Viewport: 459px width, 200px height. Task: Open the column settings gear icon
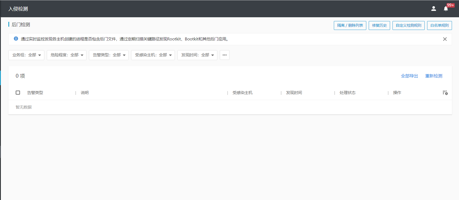(445, 93)
